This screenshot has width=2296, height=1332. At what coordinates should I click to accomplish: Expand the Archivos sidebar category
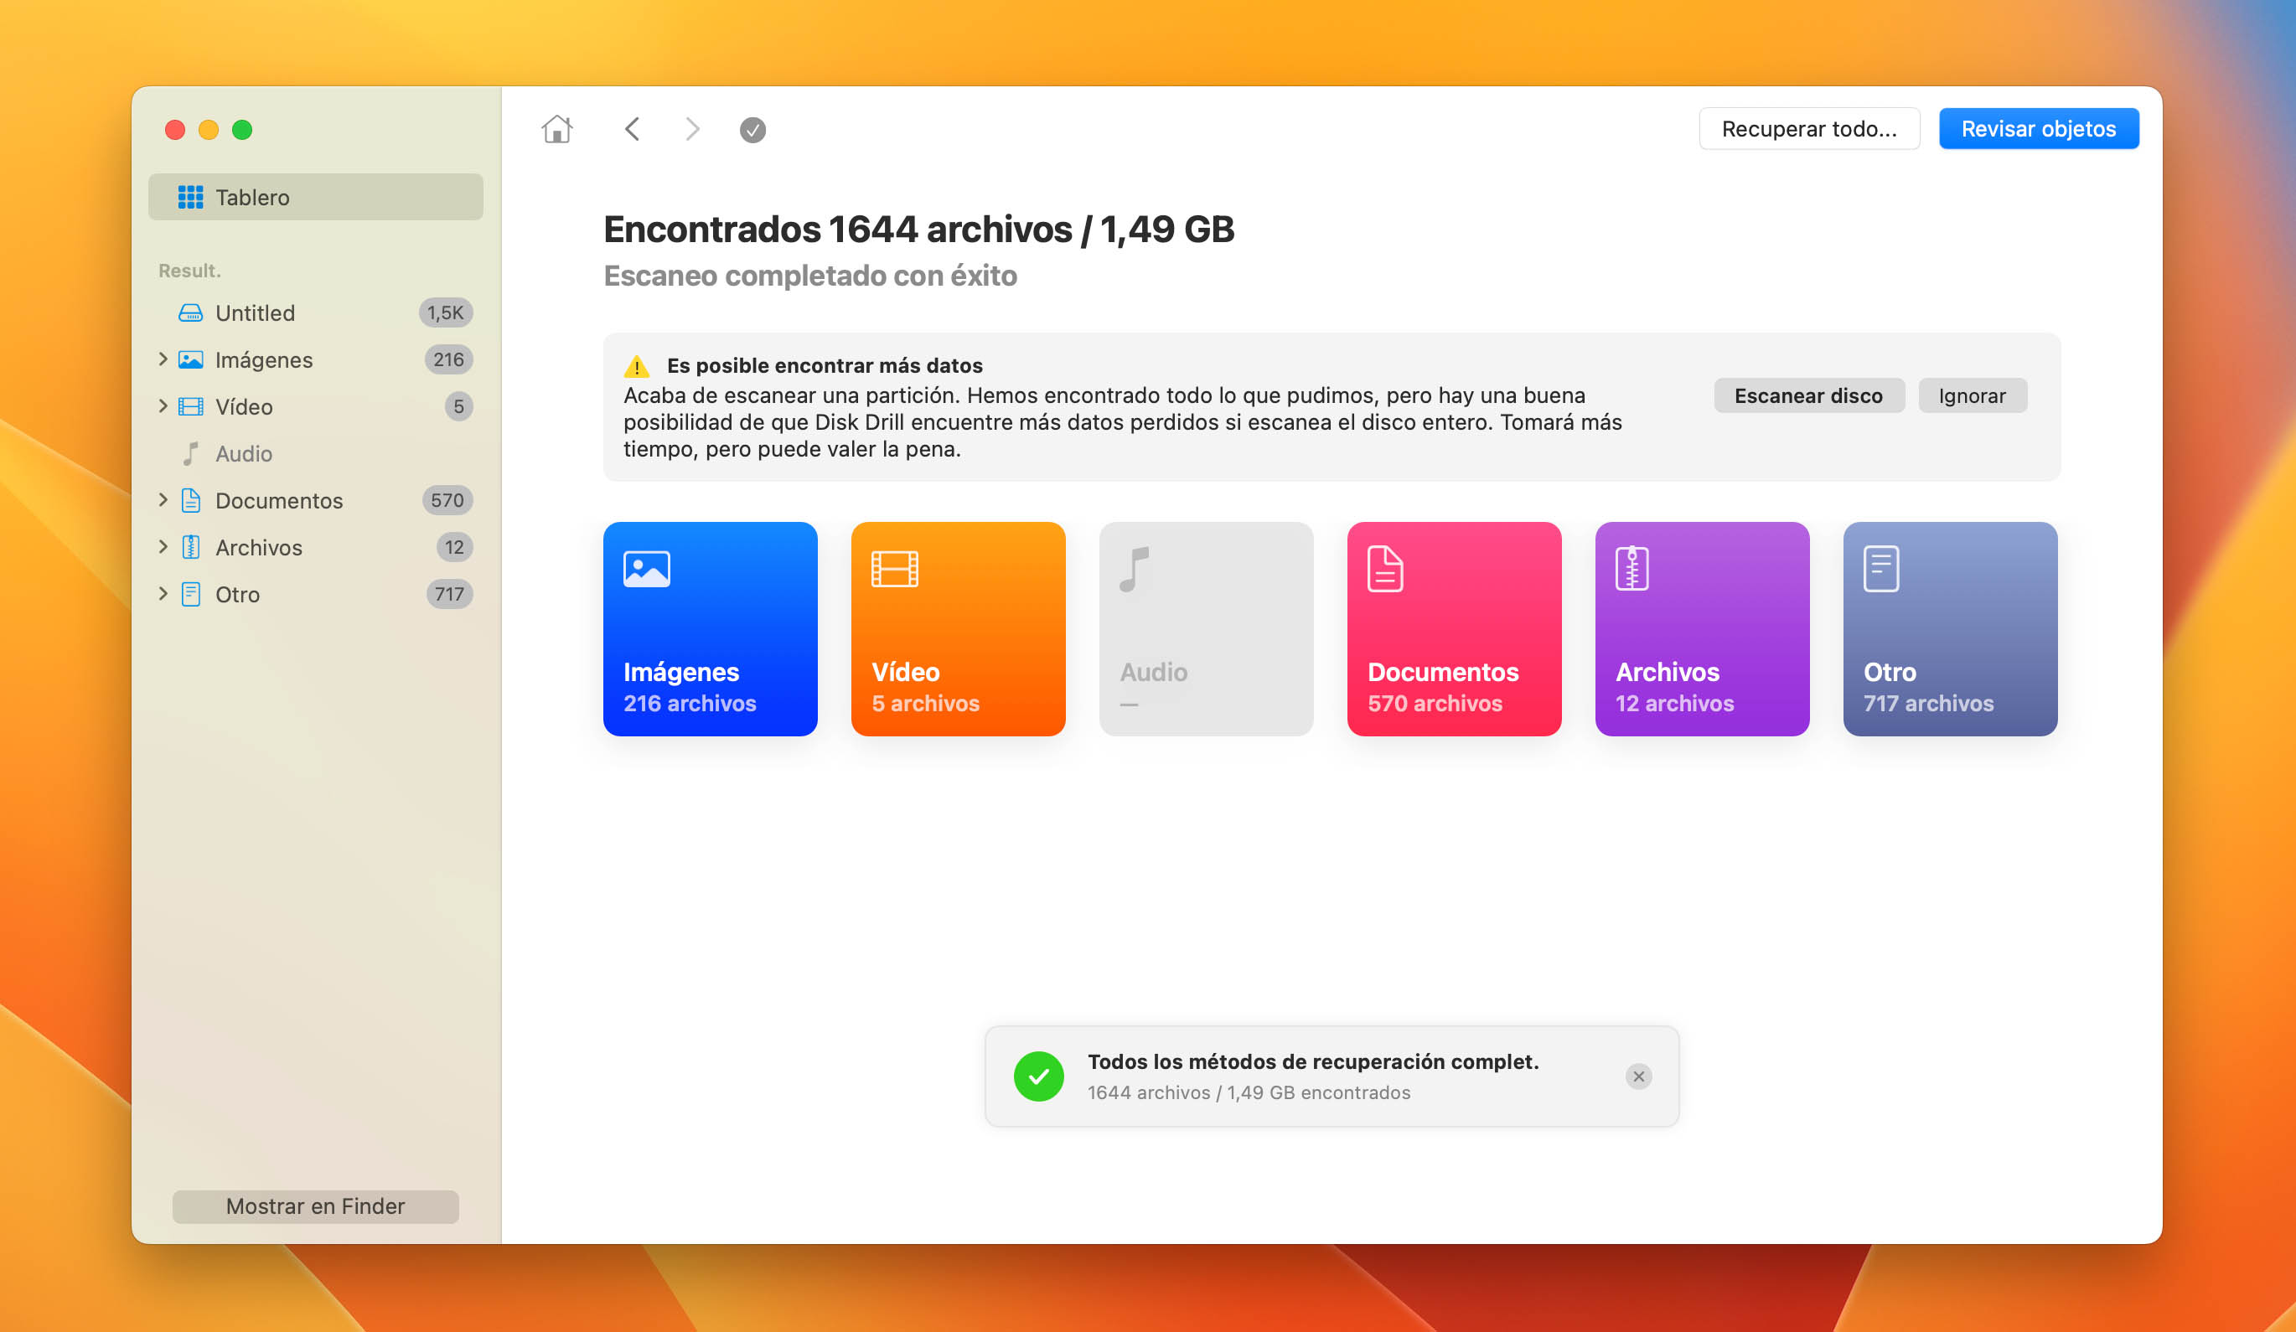(x=163, y=547)
